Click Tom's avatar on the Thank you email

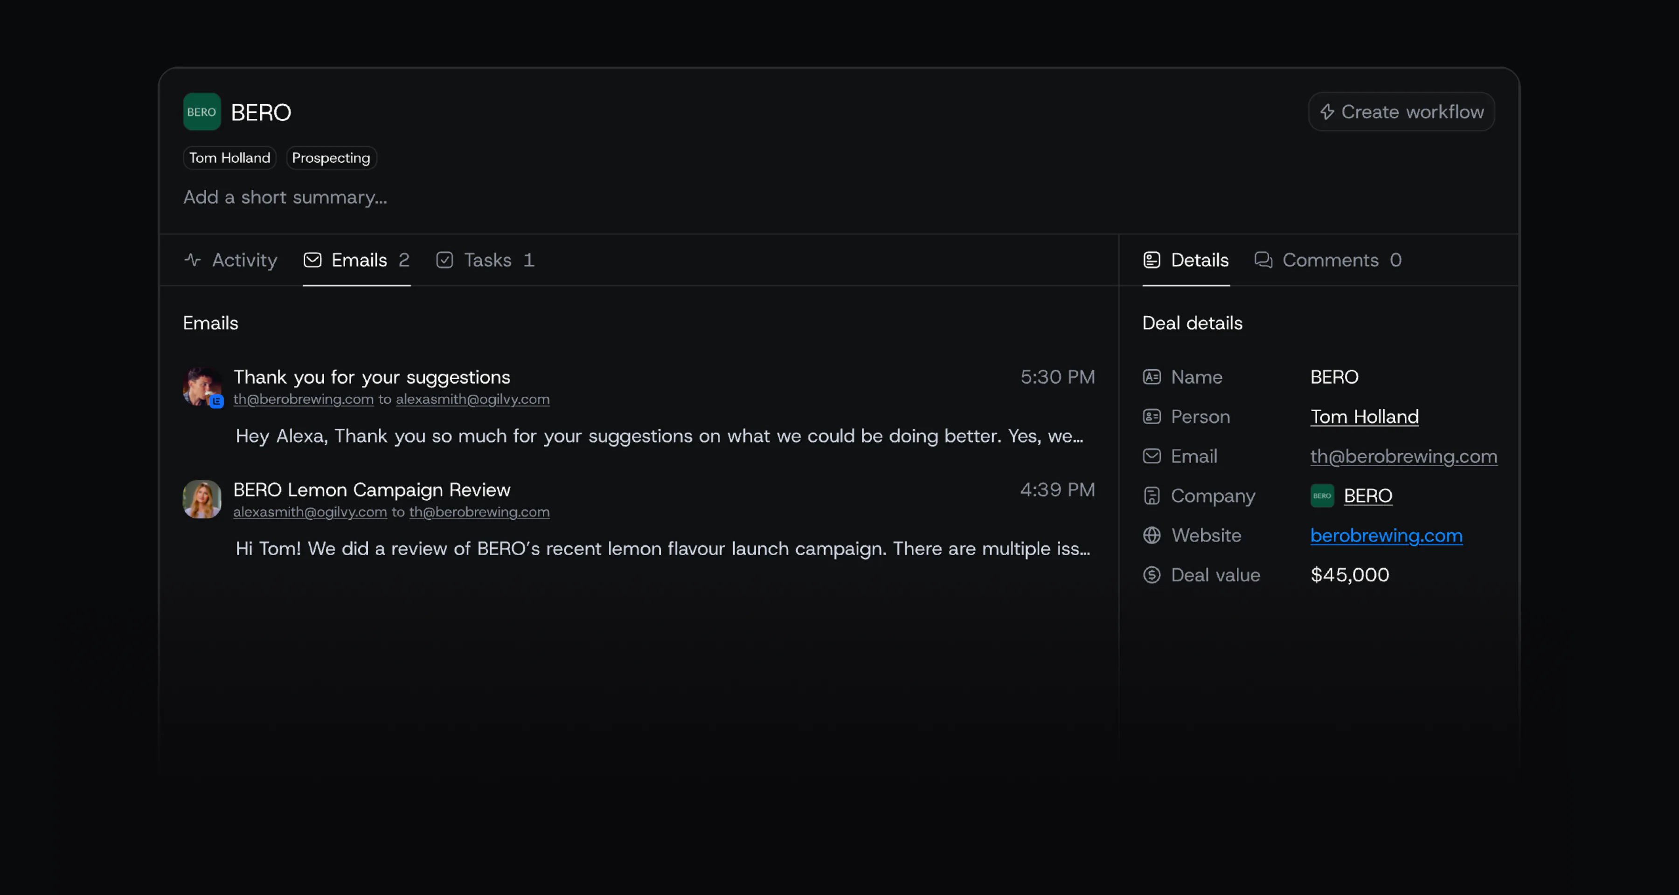tap(201, 386)
